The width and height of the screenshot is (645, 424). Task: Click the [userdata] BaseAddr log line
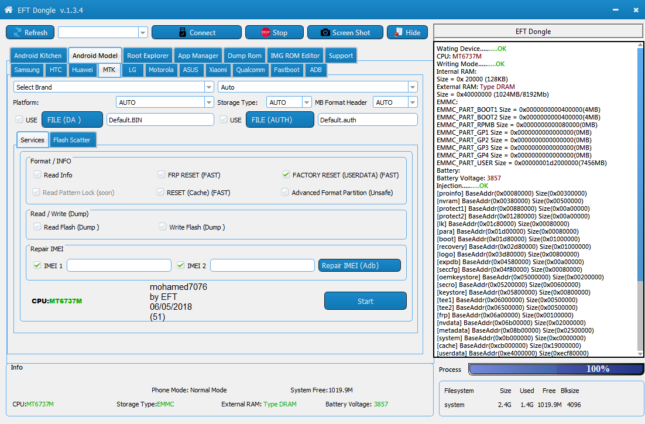513,353
